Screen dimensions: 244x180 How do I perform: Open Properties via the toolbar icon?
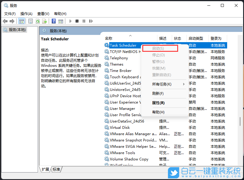30,21
